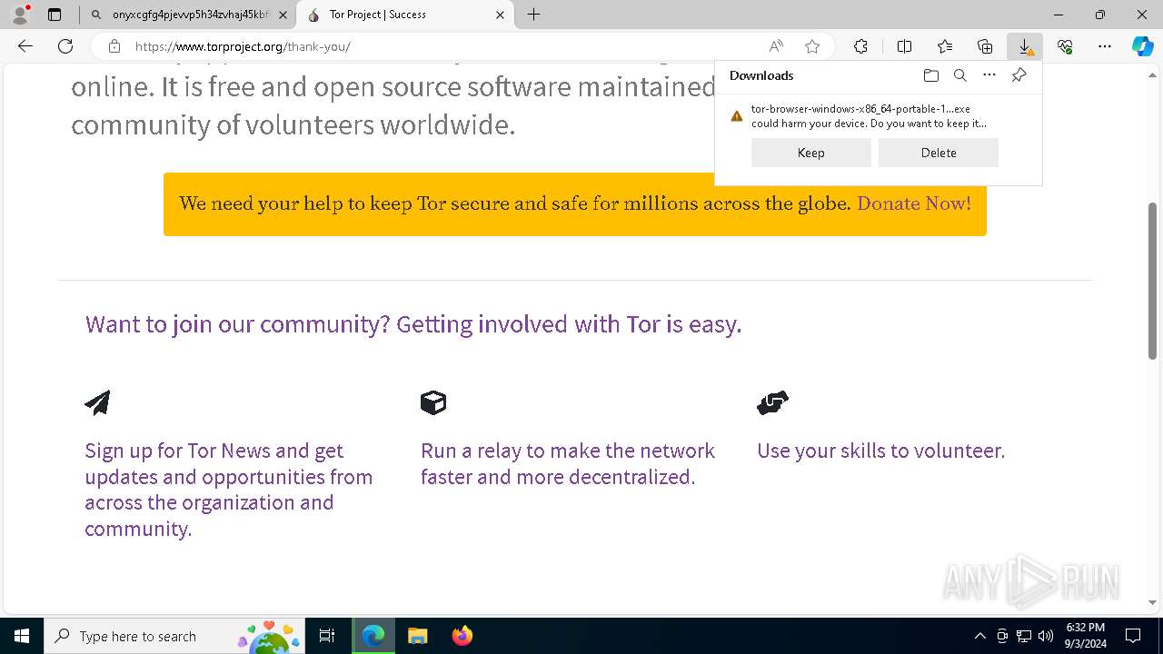Click the browser profile avatar icon
The height and width of the screenshot is (654, 1163).
coord(20,15)
